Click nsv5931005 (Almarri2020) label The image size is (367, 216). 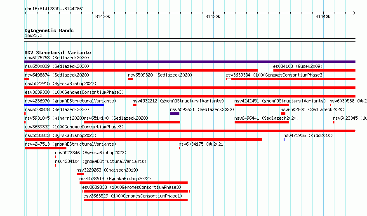[x=54, y=118]
